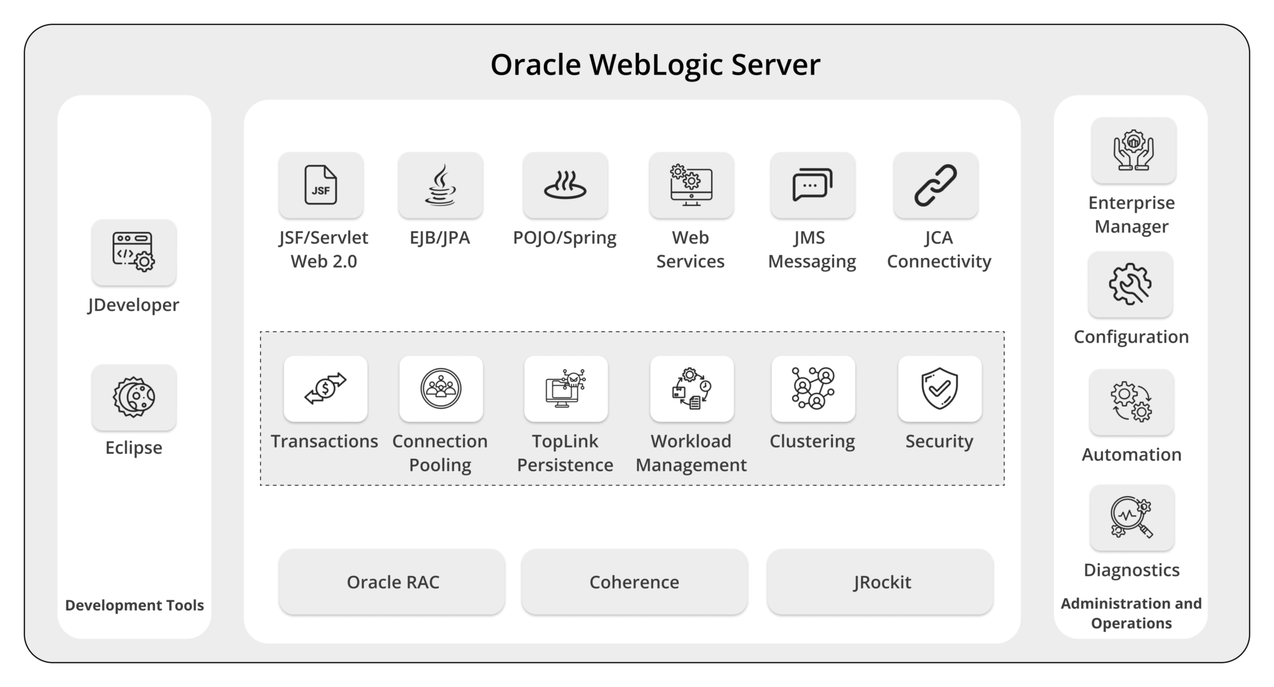
Task: Click the JCA Connectivity chain link icon
Action: 936,185
